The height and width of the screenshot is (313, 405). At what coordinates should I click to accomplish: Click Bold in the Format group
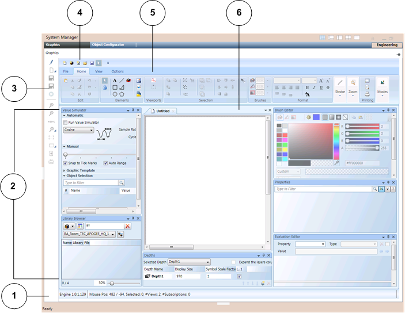pos(308,87)
